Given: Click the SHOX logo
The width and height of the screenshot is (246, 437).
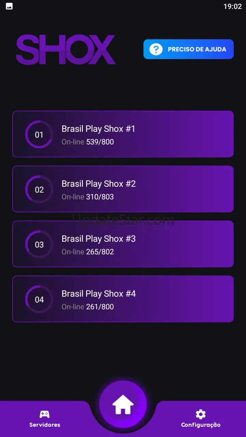Looking at the screenshot, I should pyautogui.click(x=66, y=50).
